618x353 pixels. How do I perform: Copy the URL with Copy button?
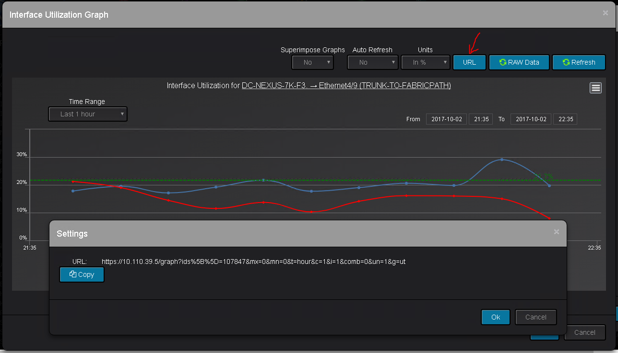coord(82,274)
